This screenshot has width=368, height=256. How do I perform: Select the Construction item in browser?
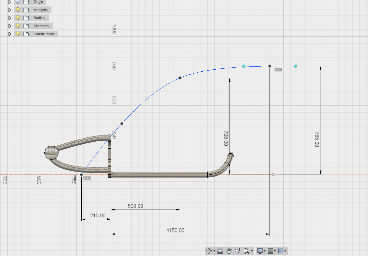[44, 34]
